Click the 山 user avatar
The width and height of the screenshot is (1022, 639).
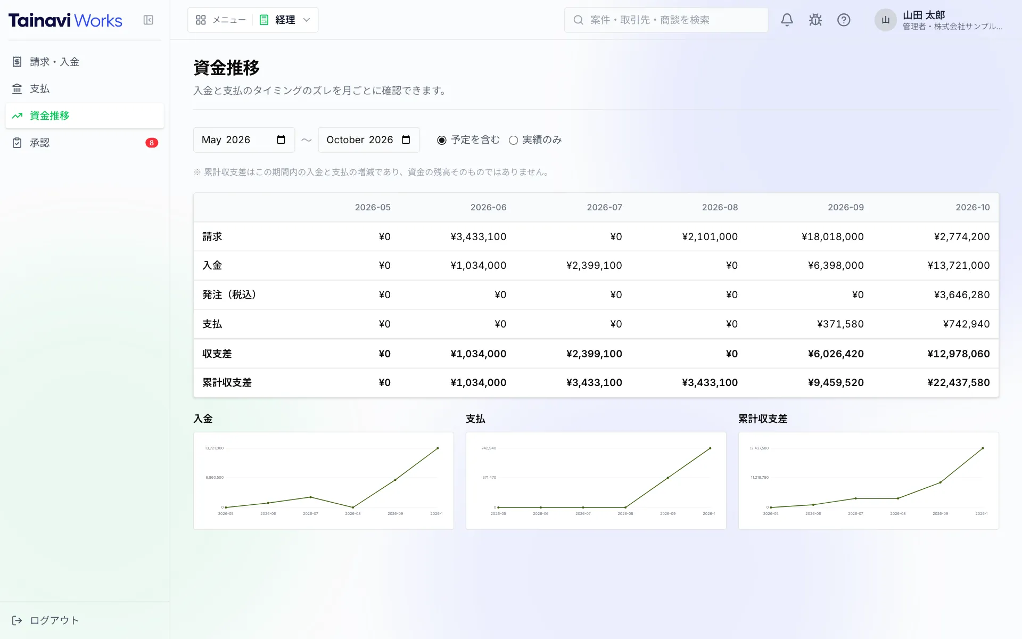click(x=885, y=20)
